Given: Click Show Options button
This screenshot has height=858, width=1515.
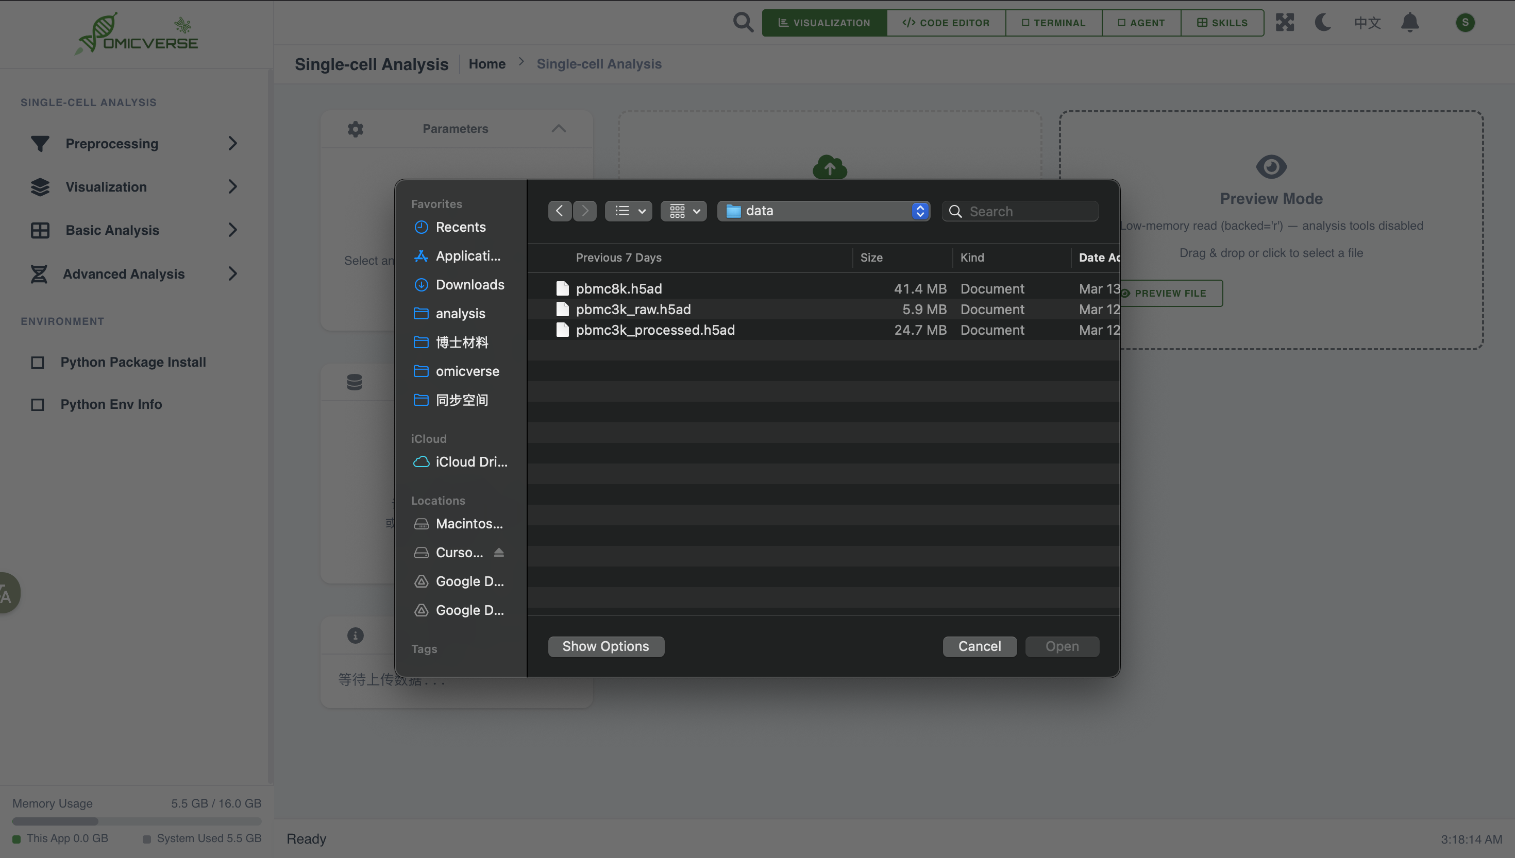Looking at the screenshot, I should coord(605,646).
